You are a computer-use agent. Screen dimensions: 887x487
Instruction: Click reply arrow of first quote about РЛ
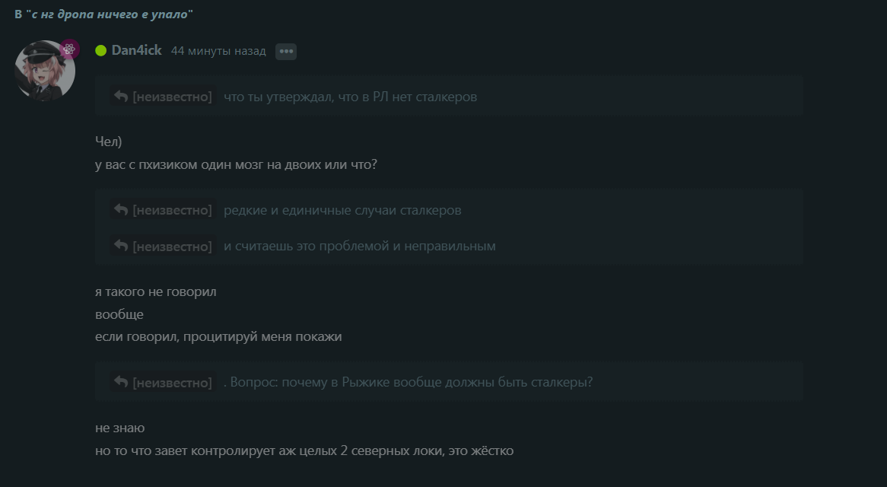point(121,96)
